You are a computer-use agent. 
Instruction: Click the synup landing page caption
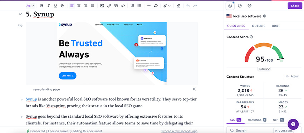(x=46, y=89)
